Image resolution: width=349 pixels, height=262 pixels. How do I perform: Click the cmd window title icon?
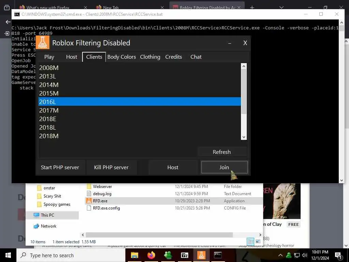[17, 14]
